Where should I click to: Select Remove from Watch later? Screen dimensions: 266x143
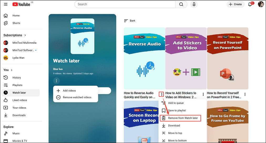(181, 118)
